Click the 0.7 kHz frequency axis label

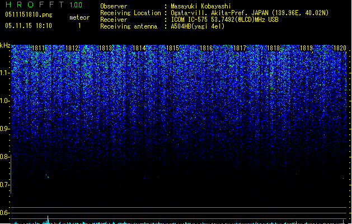4,185
